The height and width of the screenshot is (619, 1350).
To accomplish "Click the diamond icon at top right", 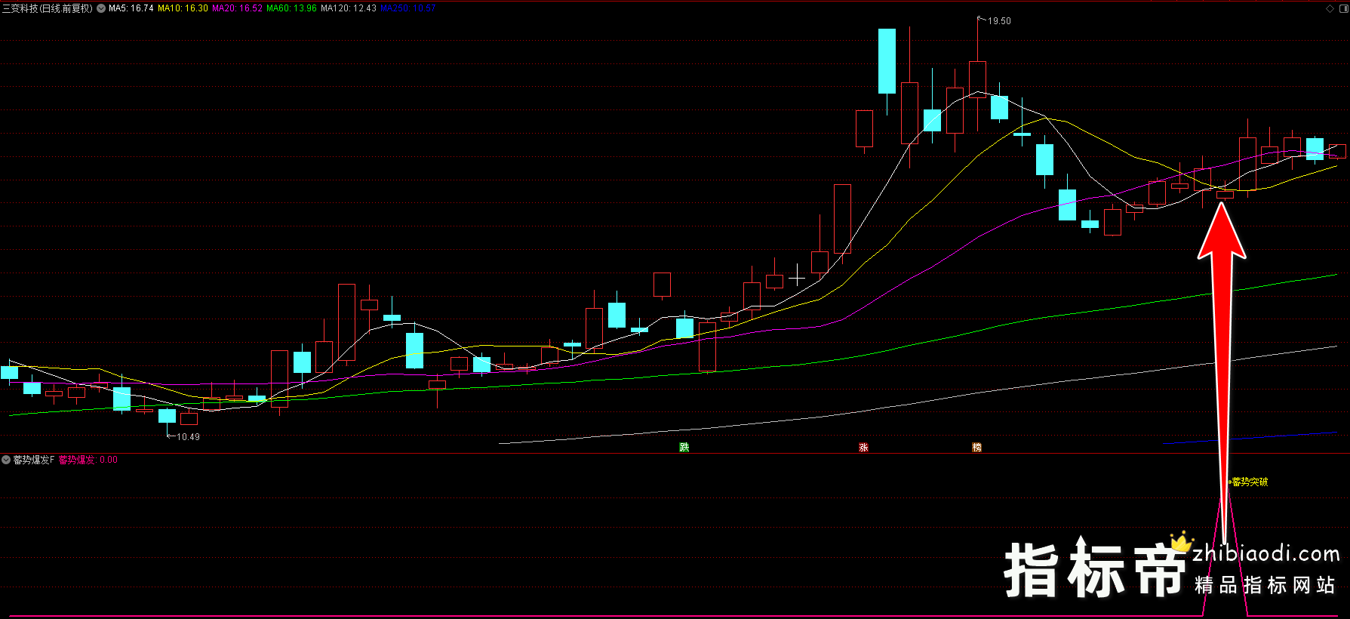I will point(1330,9).
